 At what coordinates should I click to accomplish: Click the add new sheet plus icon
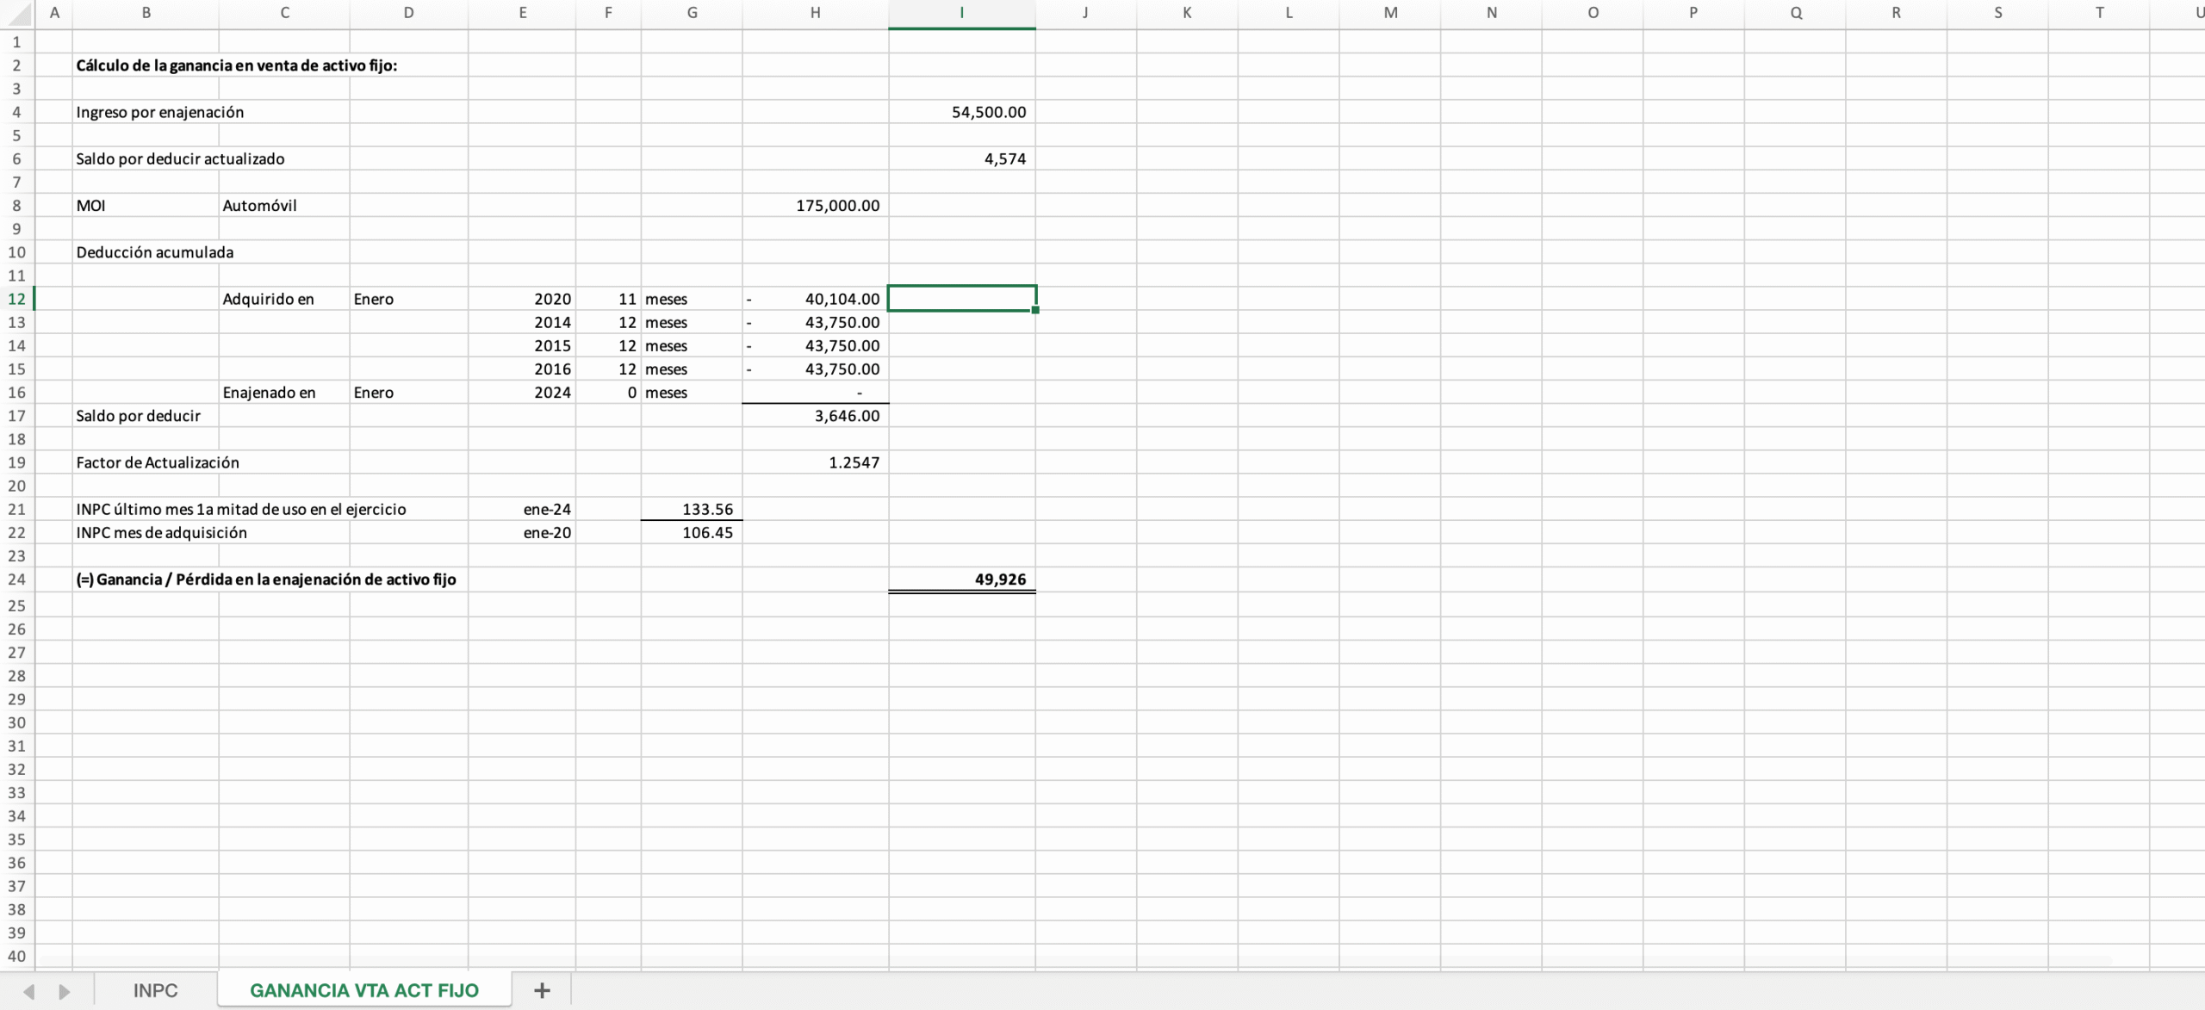pyautogui.click(x=542, y=990)
